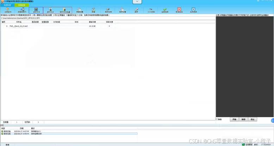Click the dark video preview area
The height and width of the screenshot is (146, 274).
[x=245, y=67]
